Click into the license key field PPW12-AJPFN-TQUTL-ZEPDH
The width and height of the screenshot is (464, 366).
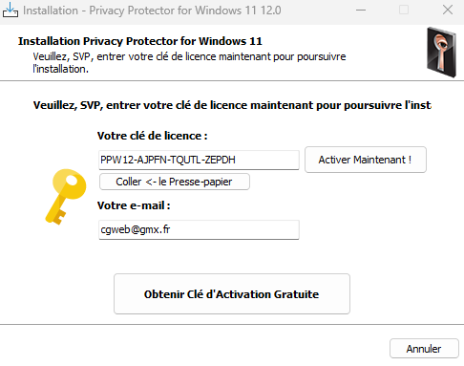click(x=199, y=160)
